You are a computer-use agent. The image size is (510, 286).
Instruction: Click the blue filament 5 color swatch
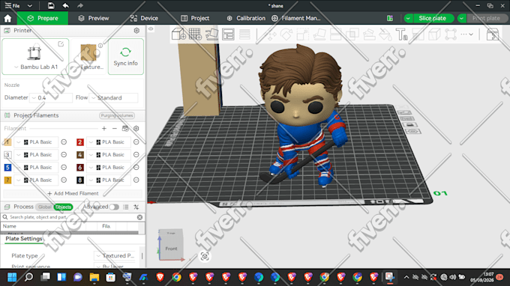coord(7,168)
